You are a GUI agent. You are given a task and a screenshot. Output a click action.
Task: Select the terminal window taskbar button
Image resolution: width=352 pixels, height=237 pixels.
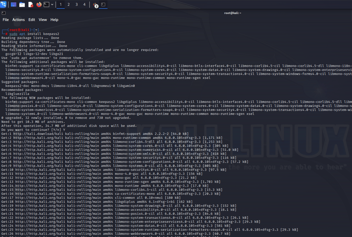click(103, 4)
